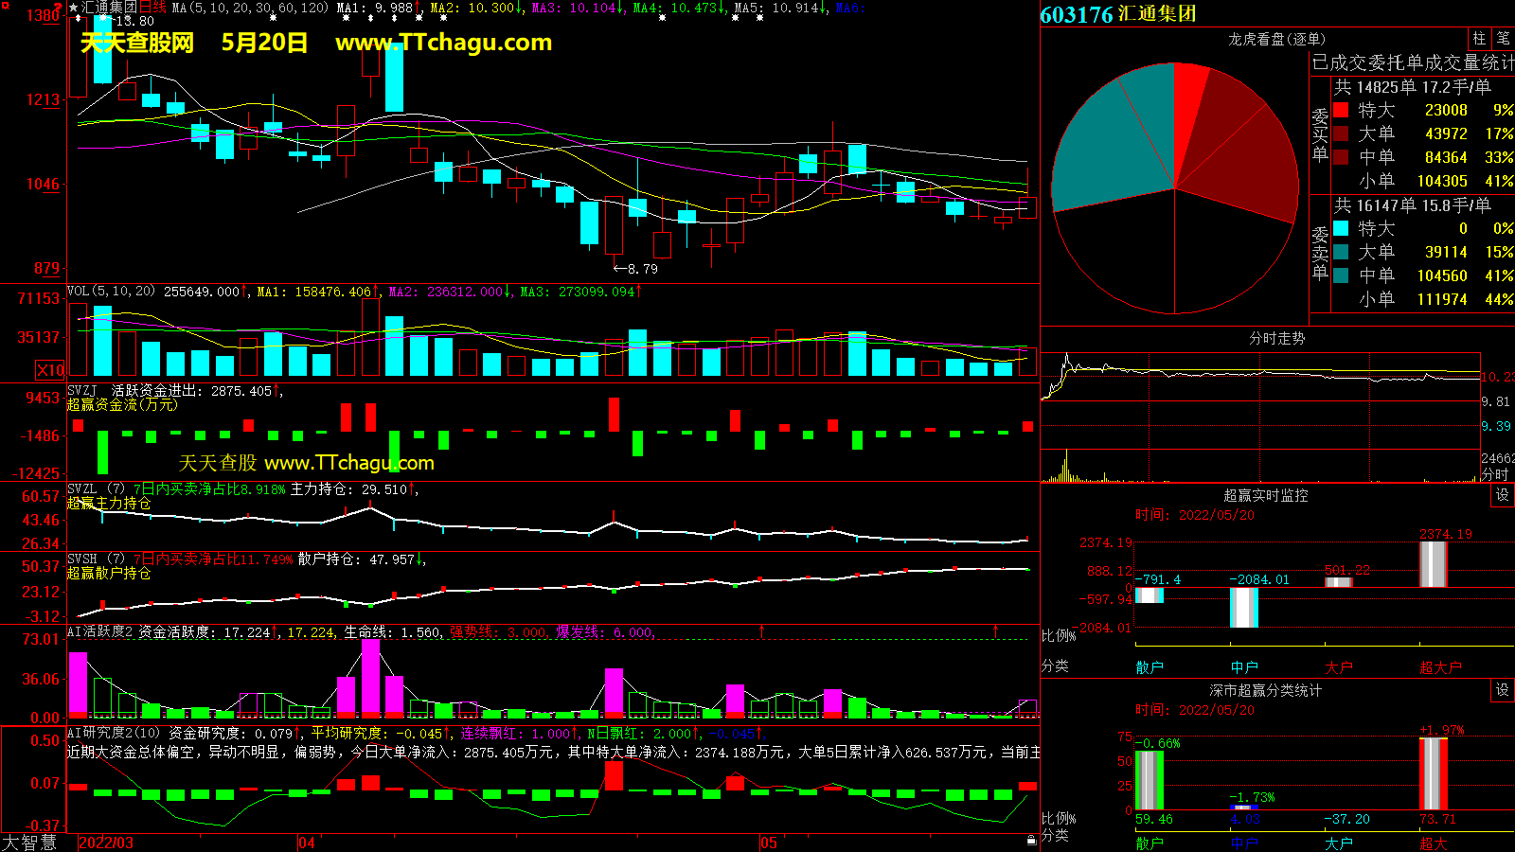Viewport: 1515px width, 852px height.
Task: Click the bright red 特大 buy legend swatch
Action: tap(1341, 110)
